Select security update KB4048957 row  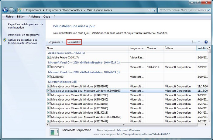tap(86, 90)
